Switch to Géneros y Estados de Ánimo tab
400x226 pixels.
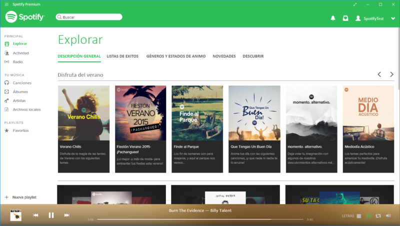(176, 56)
